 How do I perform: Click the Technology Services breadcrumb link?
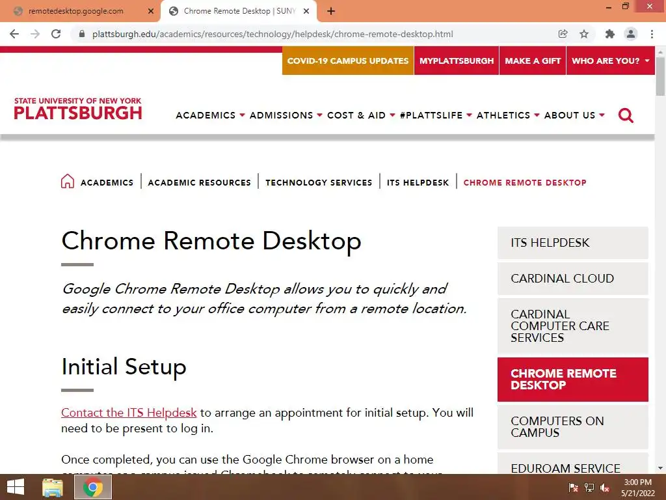tap(319, 182)
